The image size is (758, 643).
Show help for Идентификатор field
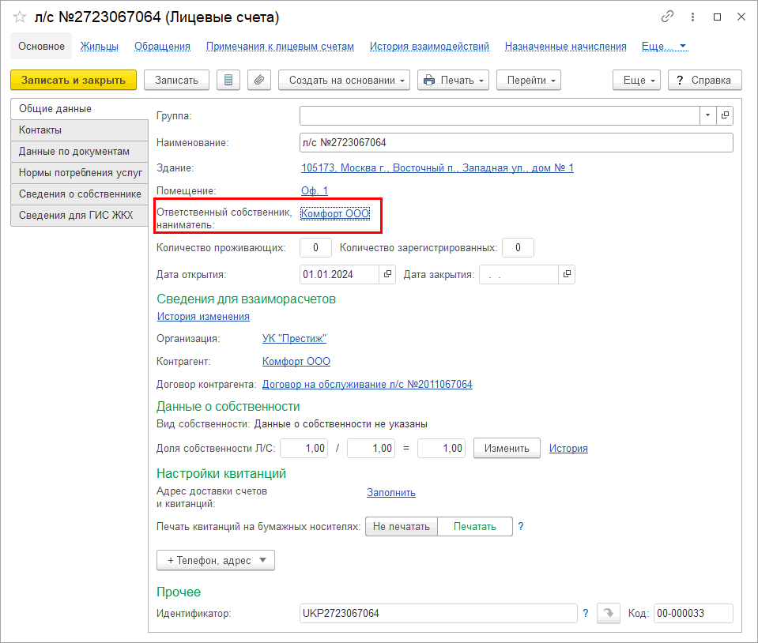(586, 613)
